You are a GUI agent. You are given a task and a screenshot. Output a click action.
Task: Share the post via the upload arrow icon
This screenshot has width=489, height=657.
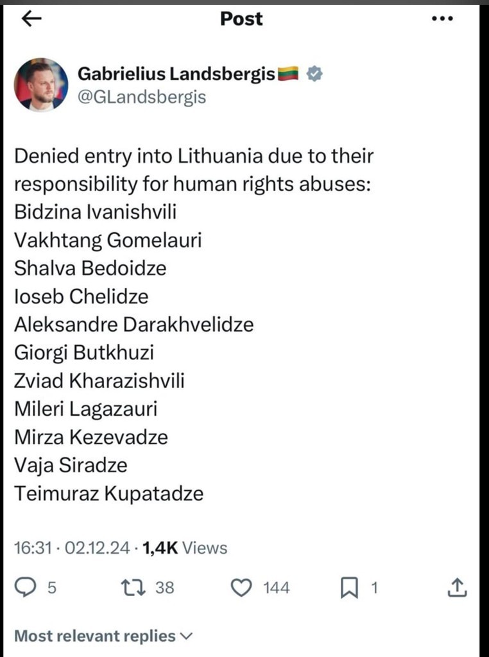[x=457, y=587]
